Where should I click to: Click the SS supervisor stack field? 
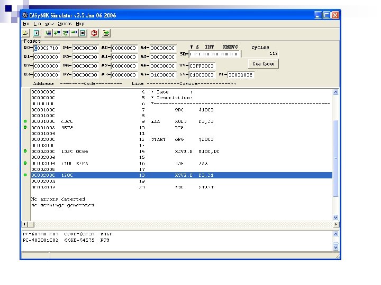(x=202, y=75)
